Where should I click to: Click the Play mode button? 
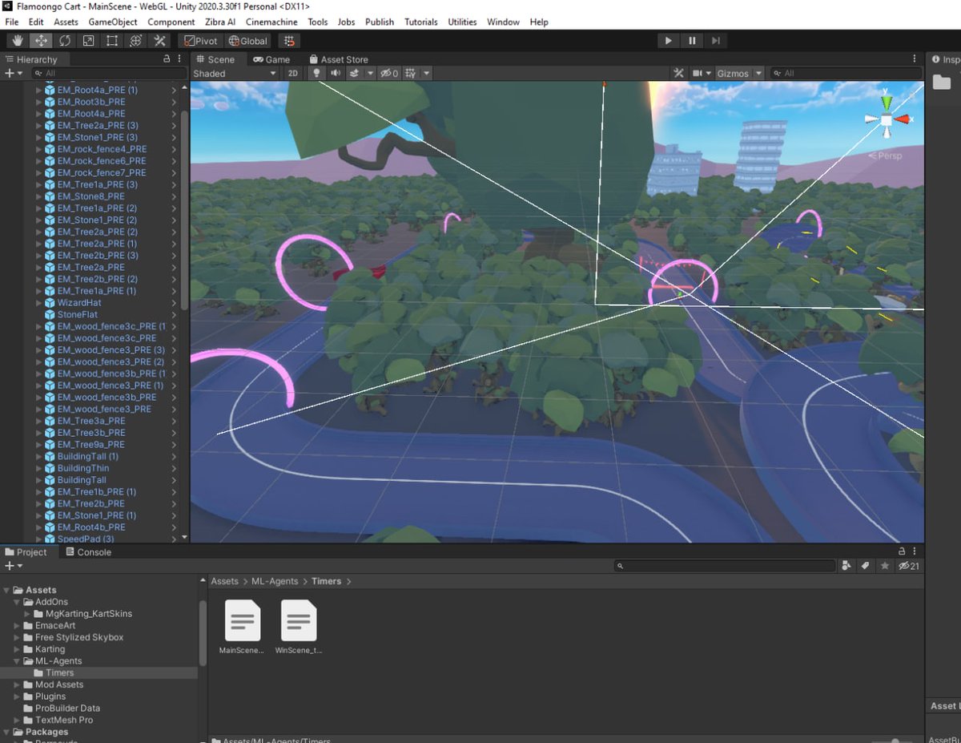pyautogui.click(x=668, y=41)
